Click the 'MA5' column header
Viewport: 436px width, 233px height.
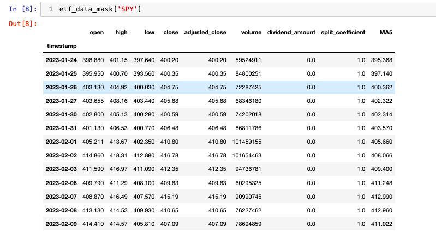pyautogui.click(x=386, y=33)
